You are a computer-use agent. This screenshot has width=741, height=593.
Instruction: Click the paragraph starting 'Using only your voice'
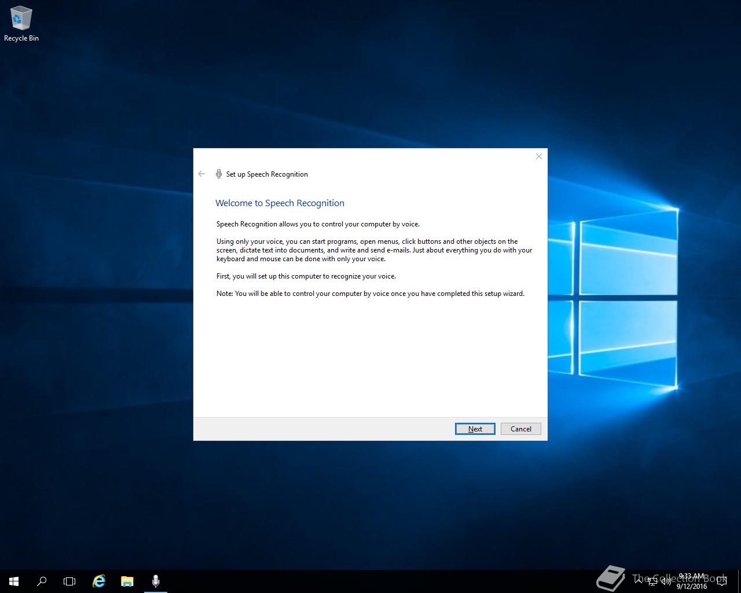pyautogui.click(x=374, y=250)
